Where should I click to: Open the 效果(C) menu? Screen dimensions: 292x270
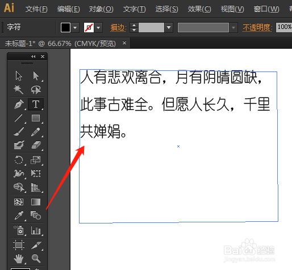[x=199, y=9]
